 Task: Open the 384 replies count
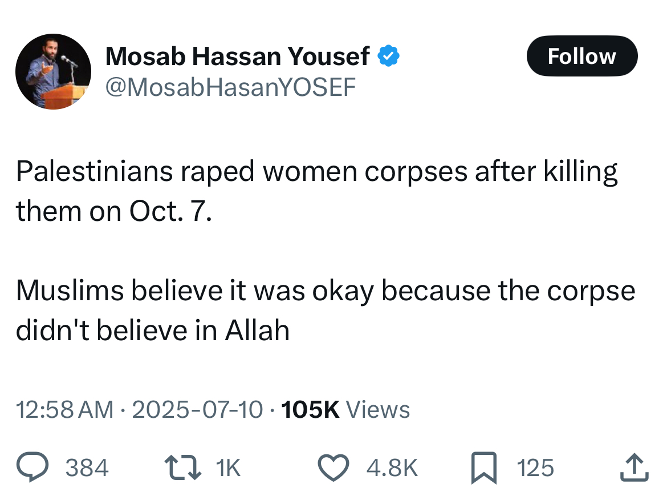[x=87, y=468]
